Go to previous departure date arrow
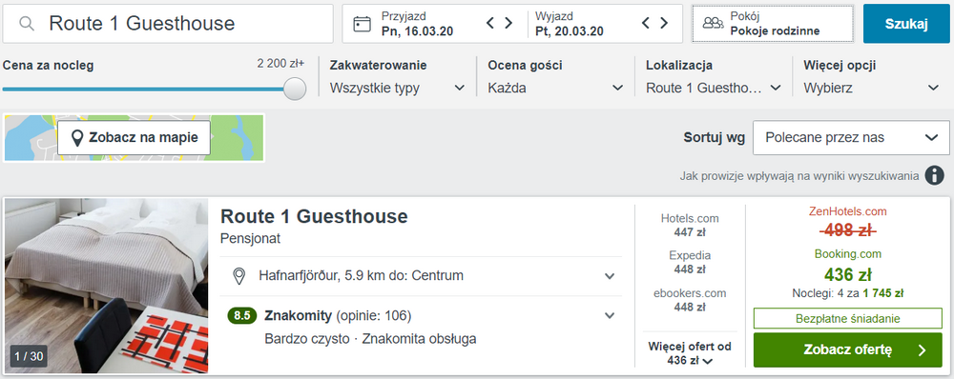 pos(646,23)
